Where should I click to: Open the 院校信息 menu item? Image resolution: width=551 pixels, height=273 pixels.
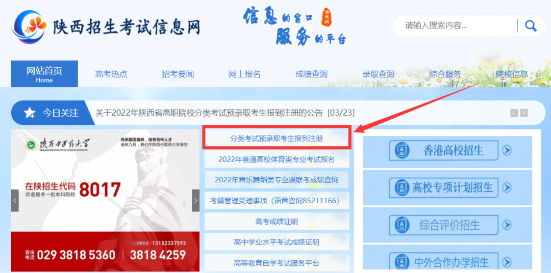coord(512,74)
